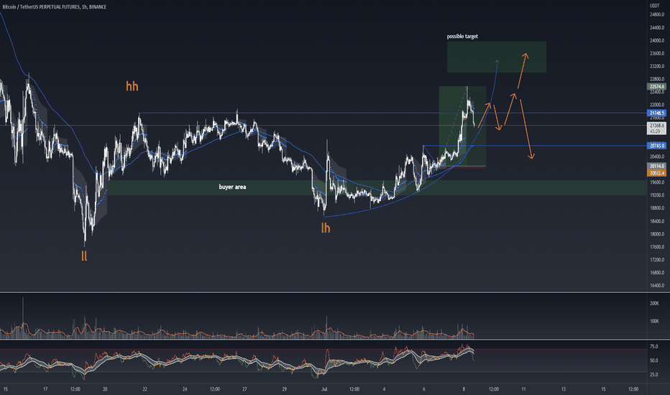Click the 4 date label

coord(384,389)
